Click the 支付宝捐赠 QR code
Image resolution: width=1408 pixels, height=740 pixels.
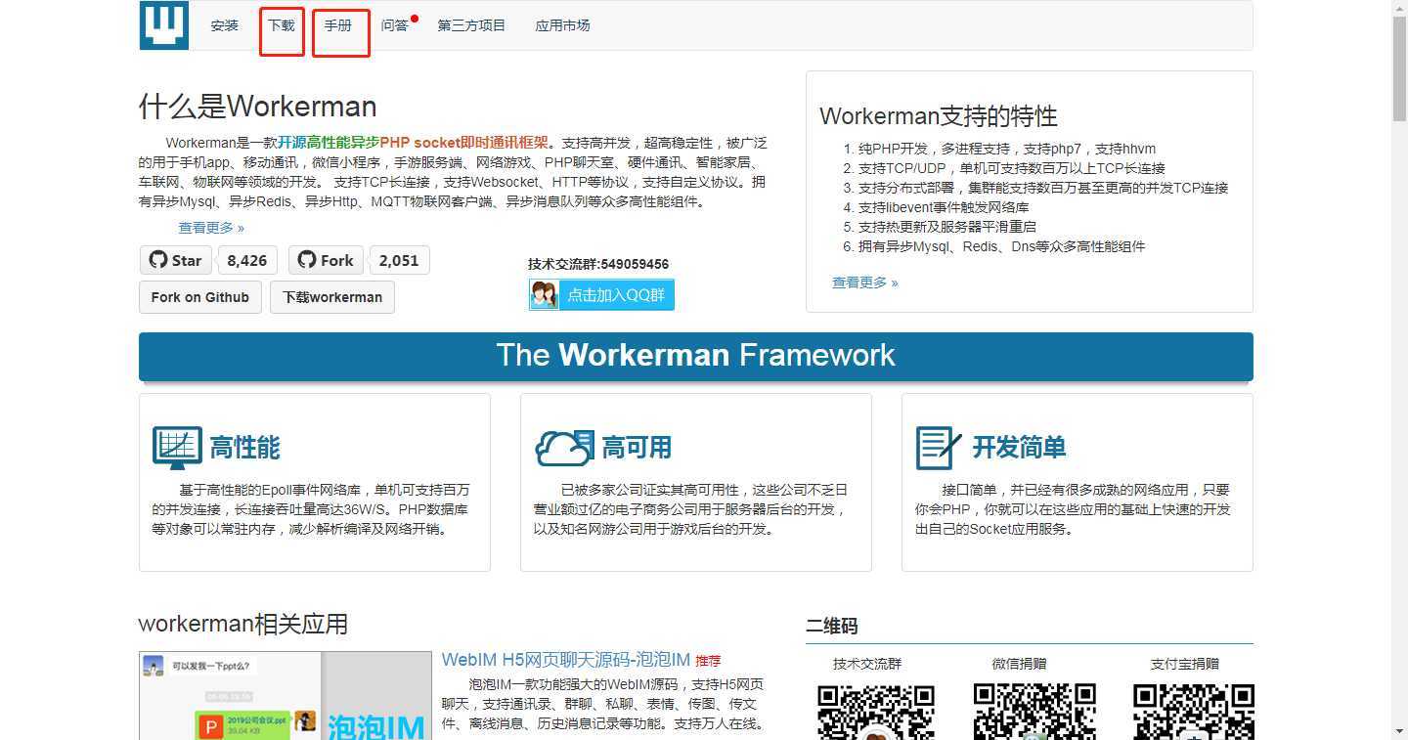(1193, 712)
